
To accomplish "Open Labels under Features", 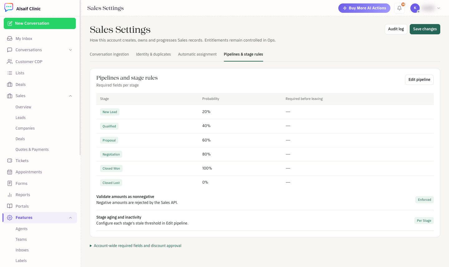I will coord(21,261).
